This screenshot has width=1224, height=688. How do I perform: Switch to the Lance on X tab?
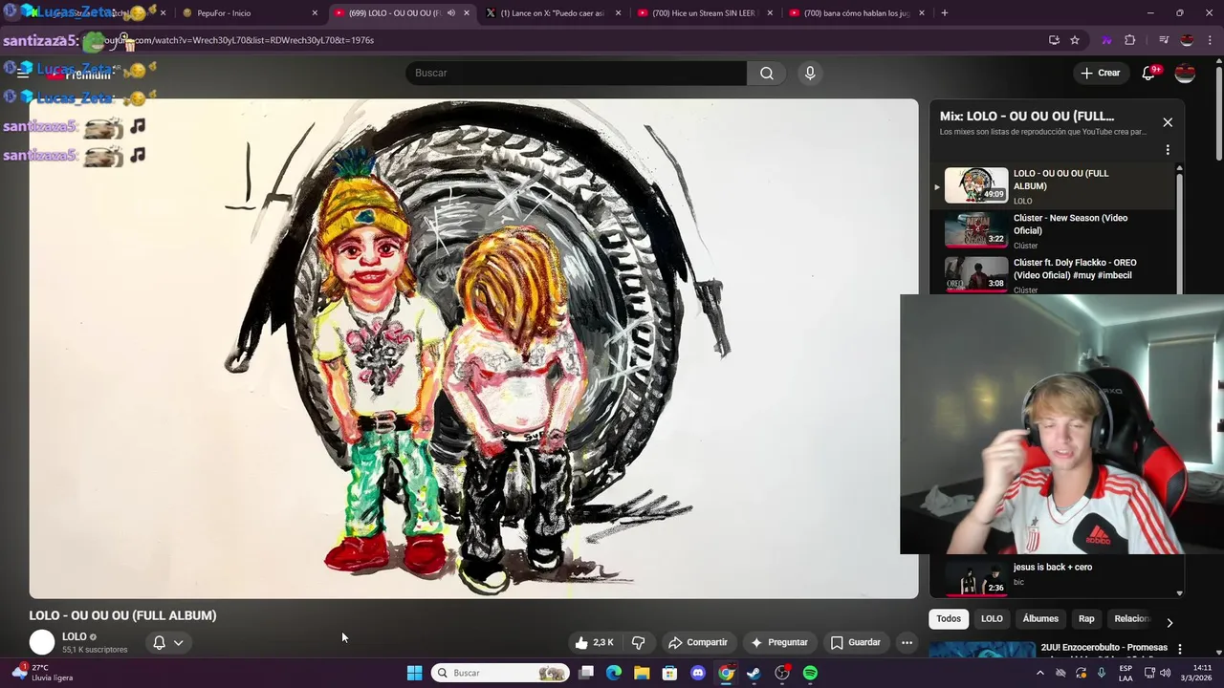pyautogui.click(x=552, y=13)
